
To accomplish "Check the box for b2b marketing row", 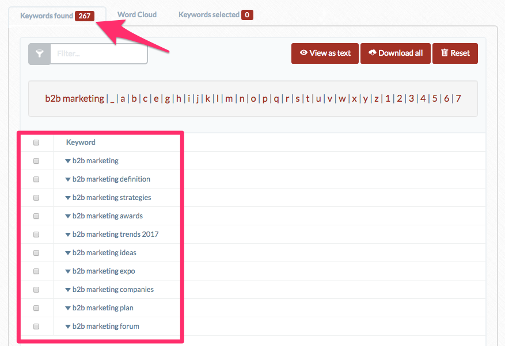I will pos(36,161).
